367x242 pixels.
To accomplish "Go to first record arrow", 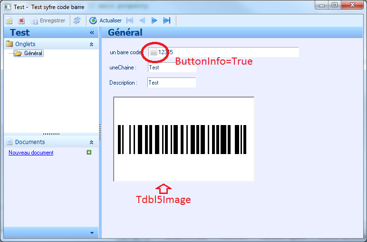I will click(130, 20).
